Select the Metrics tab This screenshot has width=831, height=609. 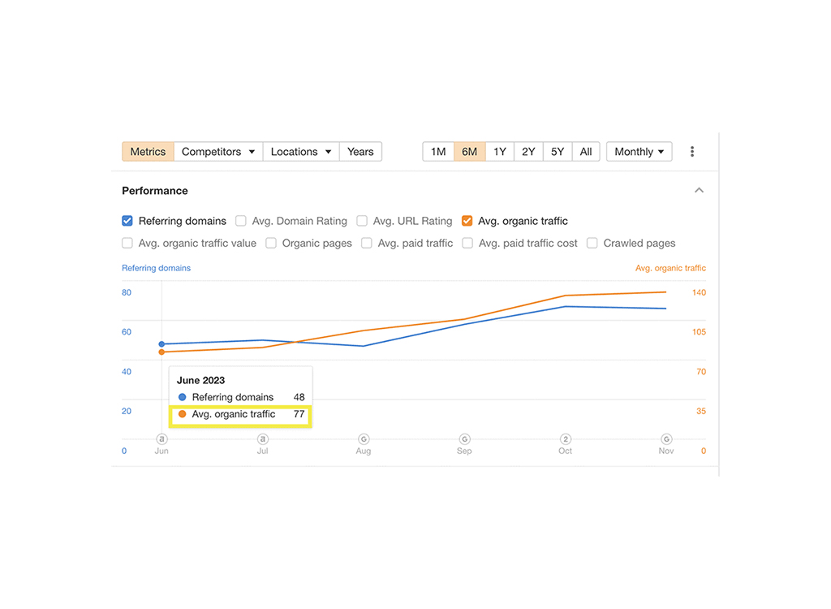pyautogui.click(x=147, y=151)
